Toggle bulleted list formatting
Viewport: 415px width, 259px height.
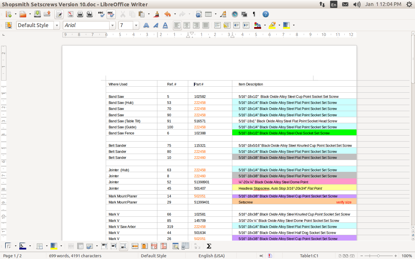coord(227,25)
